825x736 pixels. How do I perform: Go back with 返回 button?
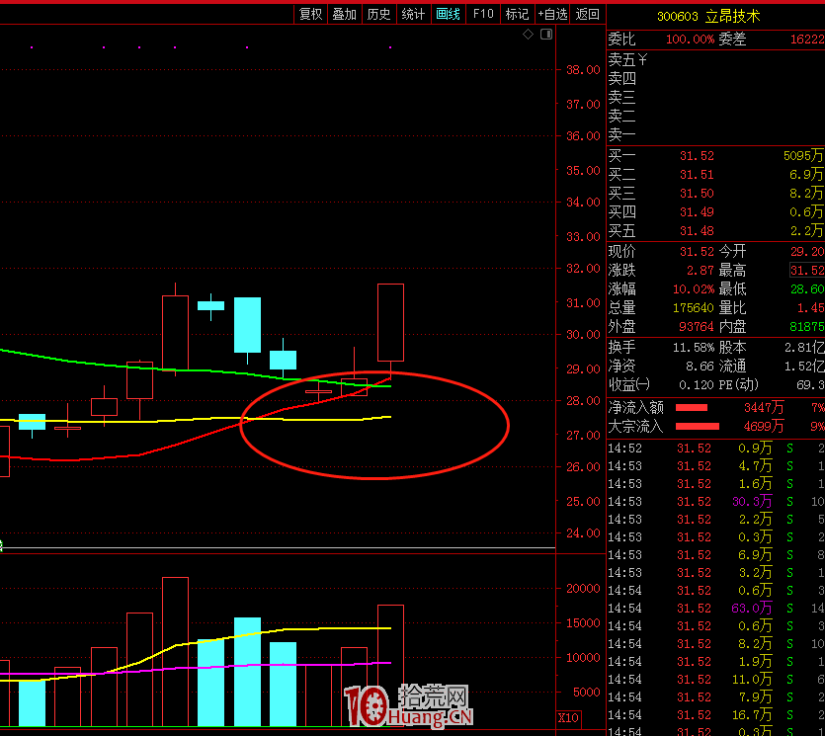coord(587,14)
